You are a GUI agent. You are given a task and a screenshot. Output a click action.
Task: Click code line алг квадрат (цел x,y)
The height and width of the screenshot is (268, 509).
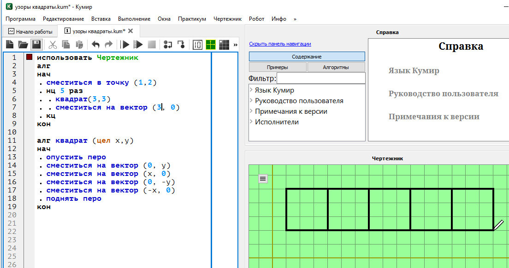pyautogui.click(x=85, y=140)
